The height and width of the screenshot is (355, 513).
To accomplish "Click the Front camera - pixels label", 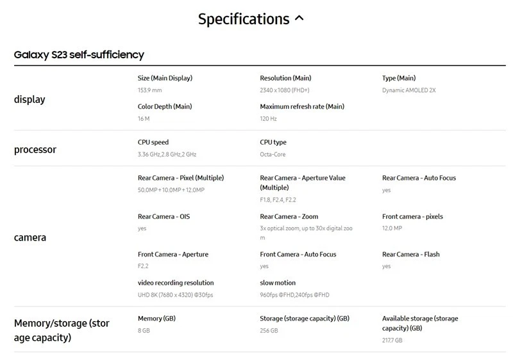I will tap(412, 216).
